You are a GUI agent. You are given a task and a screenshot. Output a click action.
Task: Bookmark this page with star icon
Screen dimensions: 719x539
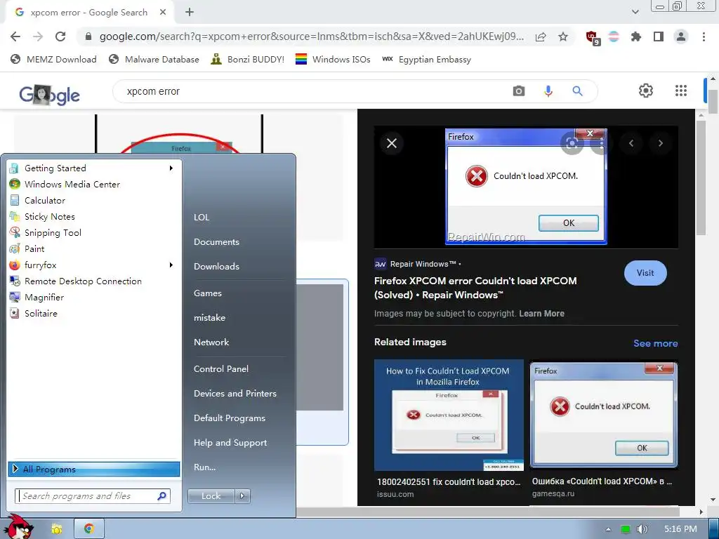click(563, 36)
